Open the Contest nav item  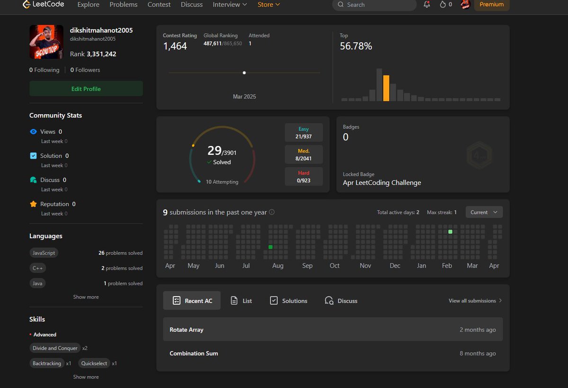click(159, 5)
